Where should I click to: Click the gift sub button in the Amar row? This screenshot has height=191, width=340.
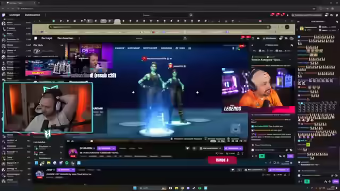255,170
